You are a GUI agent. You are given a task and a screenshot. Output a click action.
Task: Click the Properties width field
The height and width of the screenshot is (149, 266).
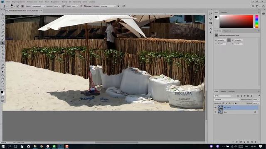(222, 40)
